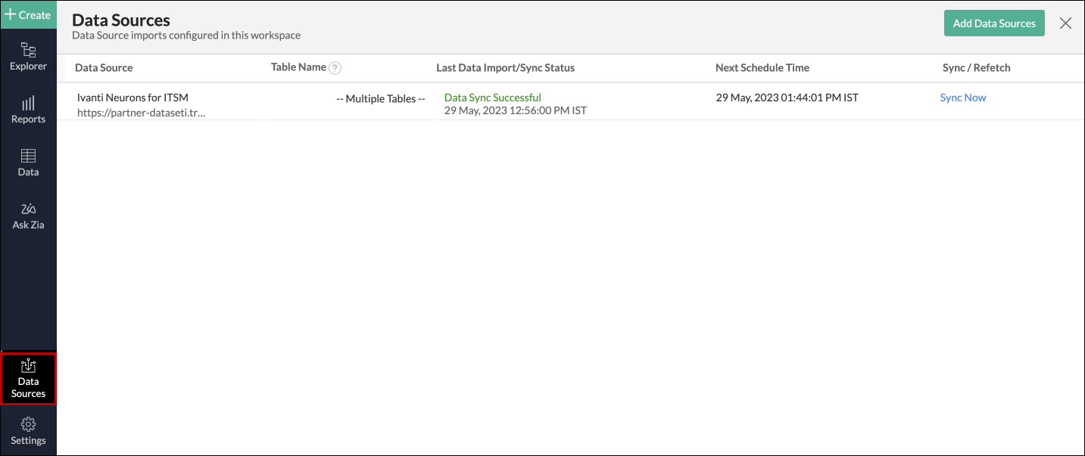Screen dimensions: 1085x456
Task: Select the Next Schedule Time column header
Action: pos(762,67)
